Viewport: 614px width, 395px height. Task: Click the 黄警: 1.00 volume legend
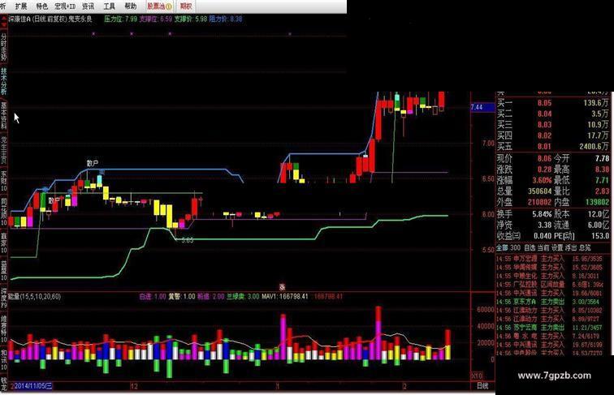pos(182,296)
